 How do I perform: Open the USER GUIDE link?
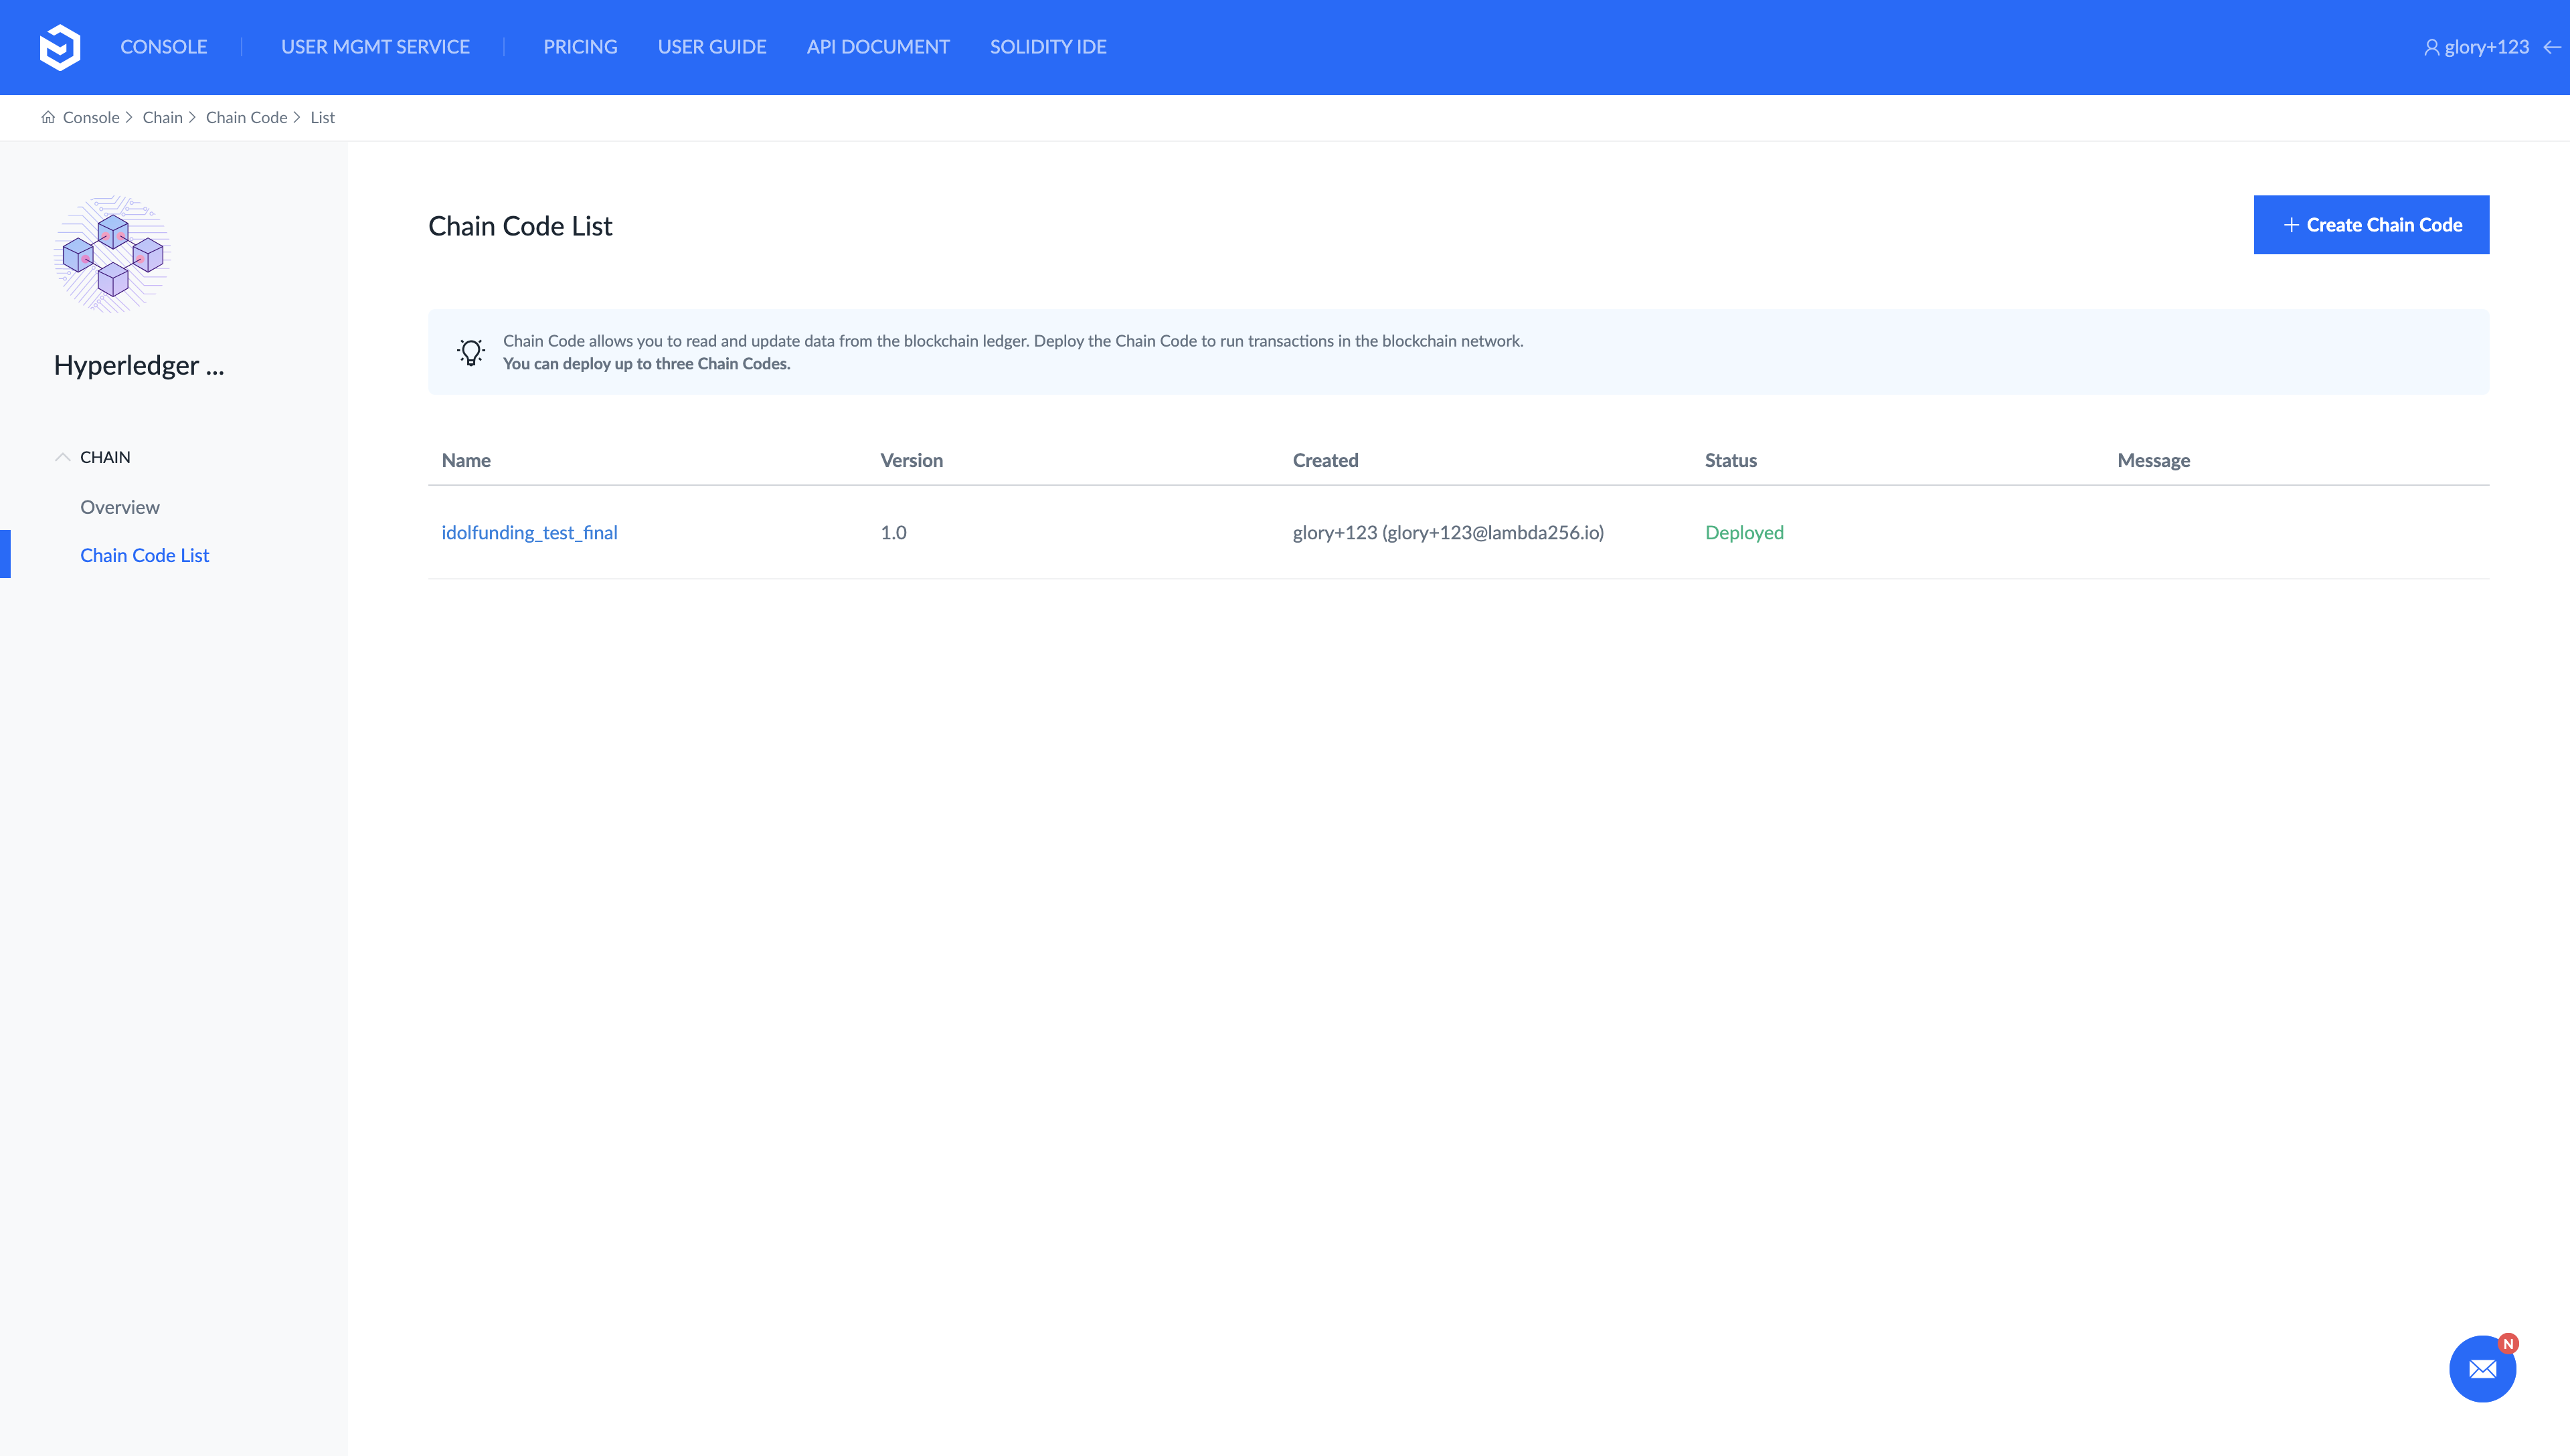click(712, 47)
